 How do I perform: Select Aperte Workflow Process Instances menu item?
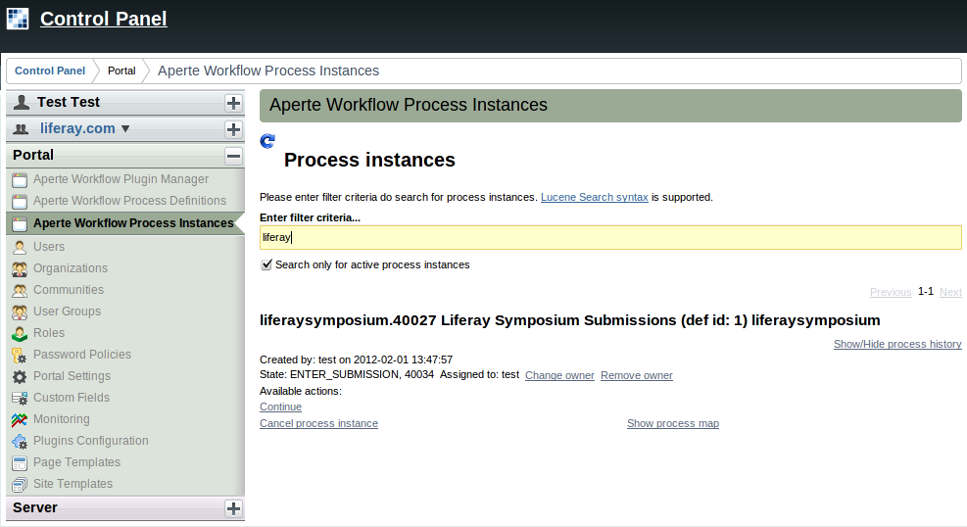pyautogui.click(x=133, y=223)
